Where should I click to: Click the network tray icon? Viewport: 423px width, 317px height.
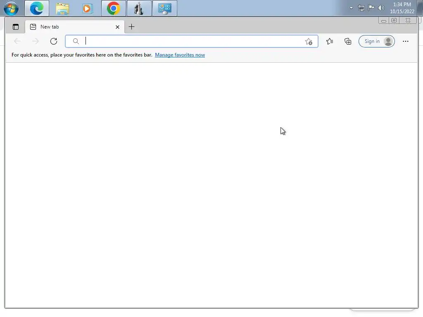(x=361, y=8)
